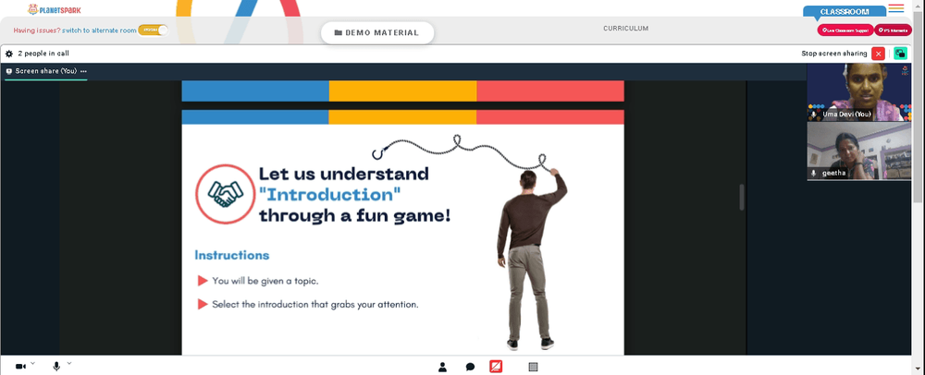Select geetha's video thumbnail
Viewport: 925px width, 375px height.
click(859, 151)
